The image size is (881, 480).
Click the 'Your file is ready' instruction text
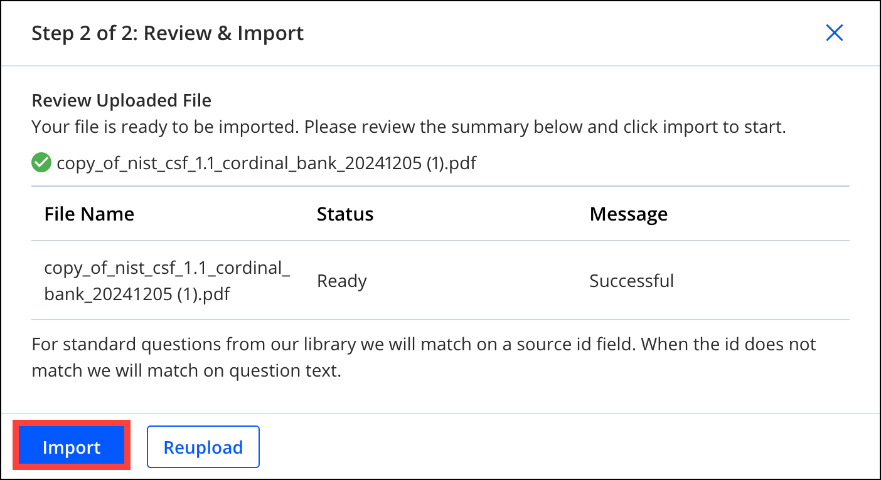click(408, 127)
